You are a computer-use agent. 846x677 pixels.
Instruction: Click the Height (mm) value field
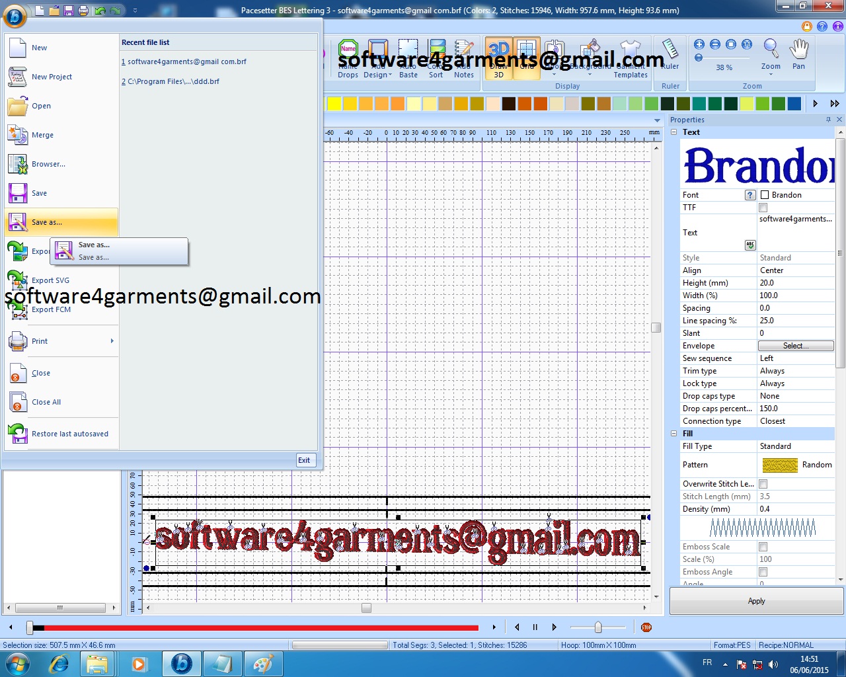pos(796,283)
